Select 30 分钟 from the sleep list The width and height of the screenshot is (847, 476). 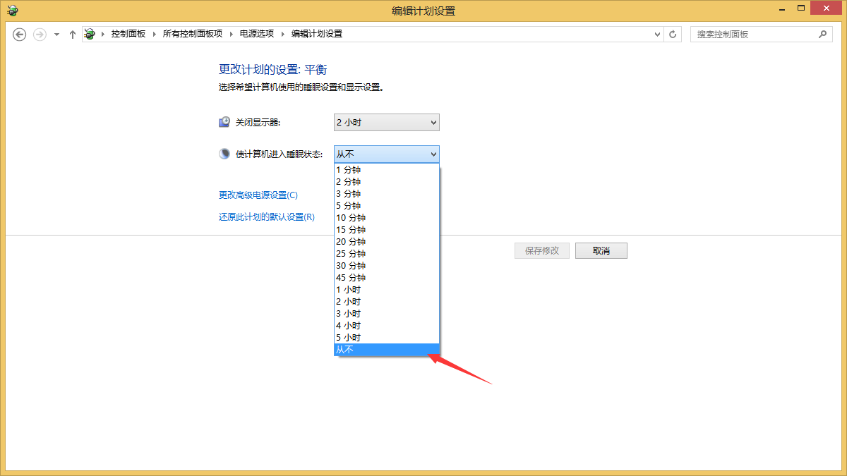point(386,266)
